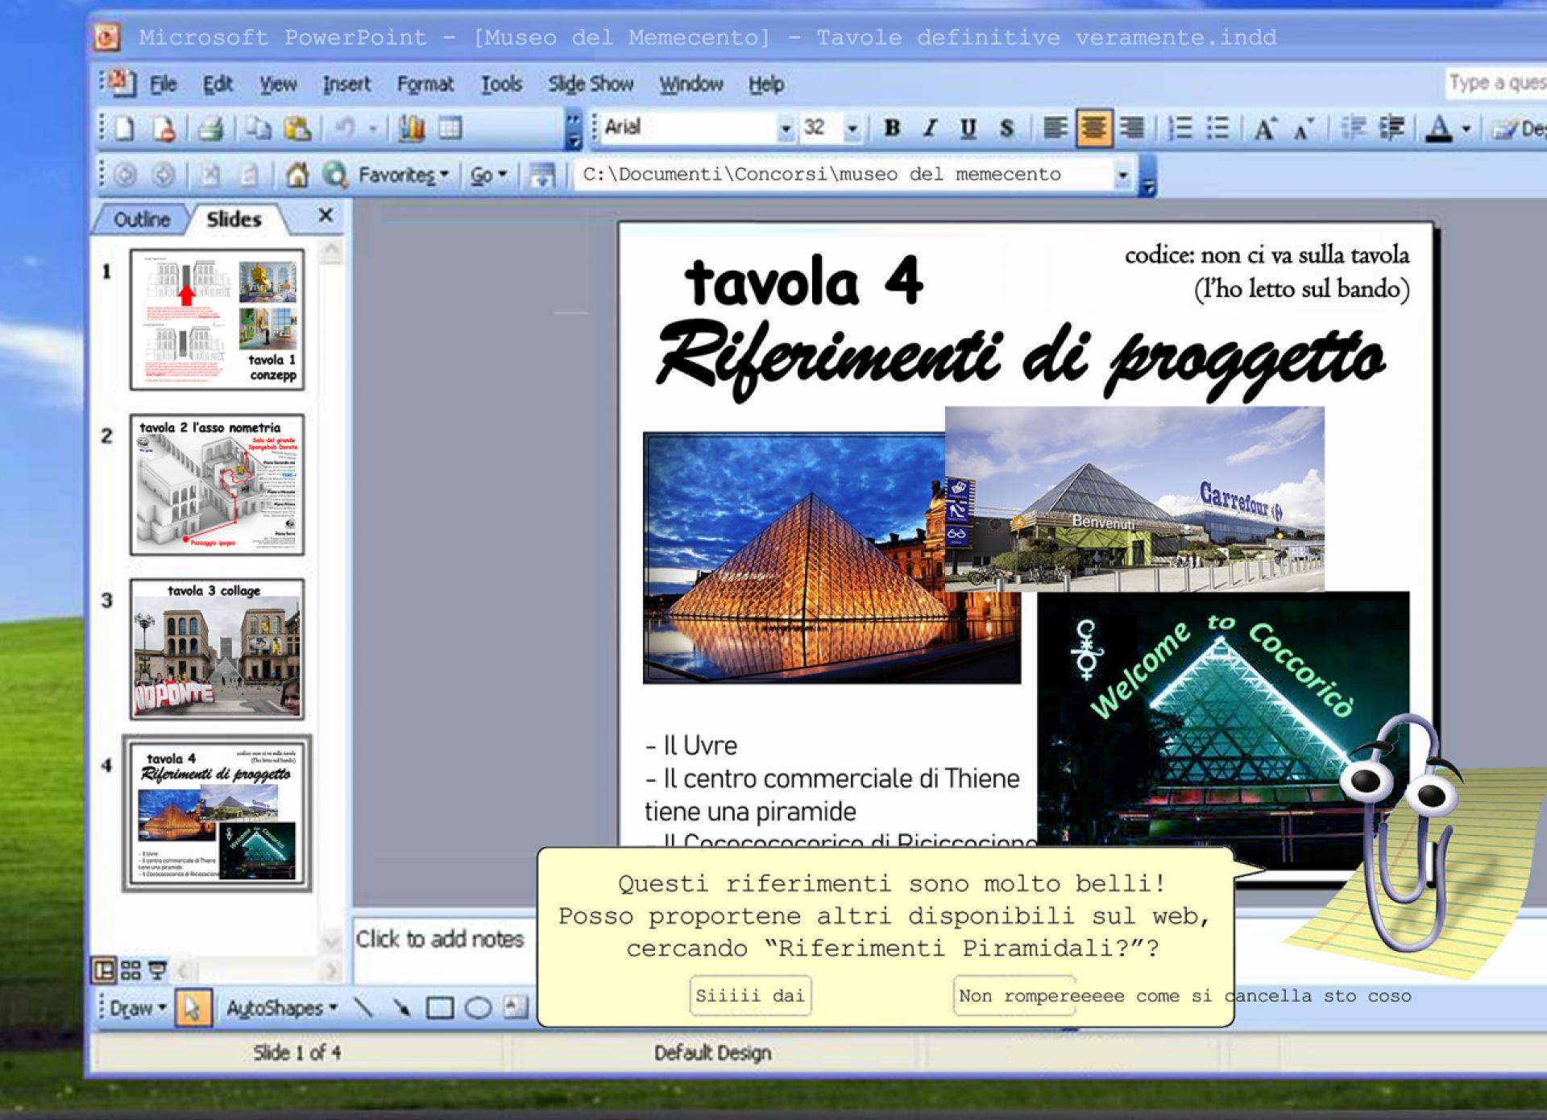Open the Favorites dropdown
Image resolution: width=1547 pixels, height=1120 pixels.
pos(404,175)
